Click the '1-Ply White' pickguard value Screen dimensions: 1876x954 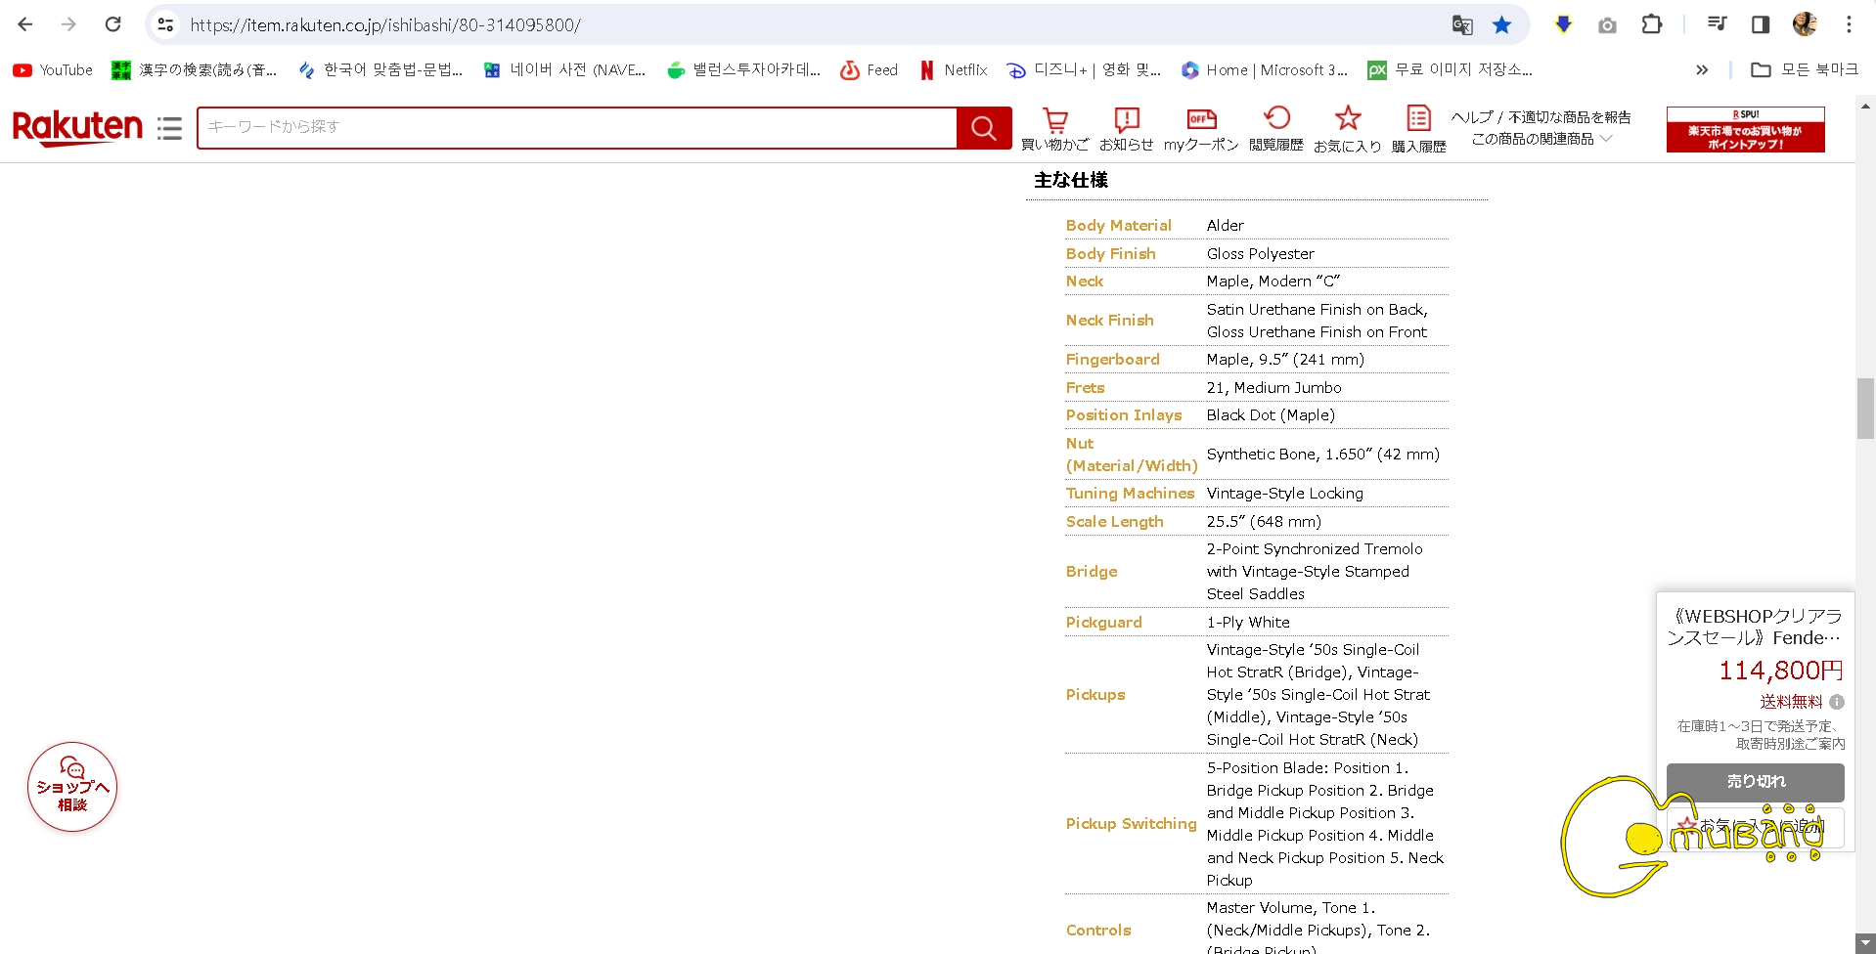(x=1248, y=623)
